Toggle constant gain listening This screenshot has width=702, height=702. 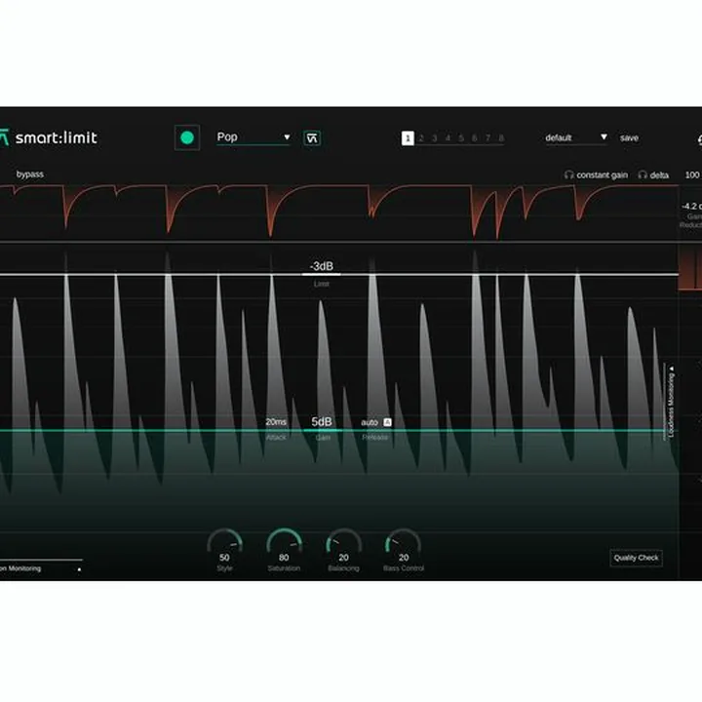click(602, 175)
